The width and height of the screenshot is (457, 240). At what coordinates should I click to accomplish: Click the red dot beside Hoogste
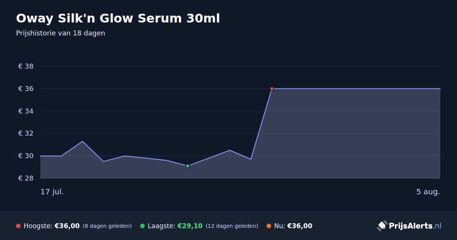coord(18,226)
